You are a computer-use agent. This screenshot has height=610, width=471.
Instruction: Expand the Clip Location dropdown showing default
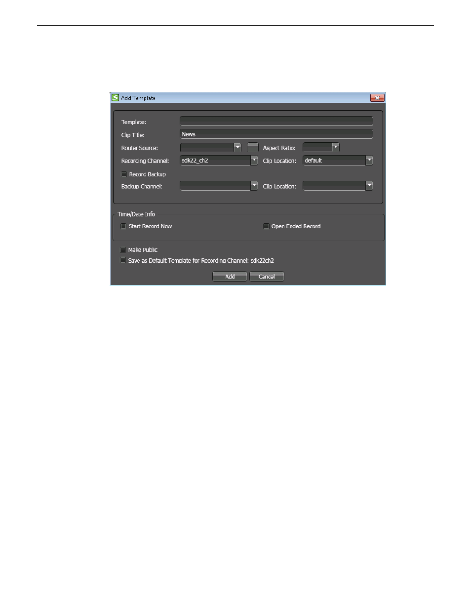[369, 160]
